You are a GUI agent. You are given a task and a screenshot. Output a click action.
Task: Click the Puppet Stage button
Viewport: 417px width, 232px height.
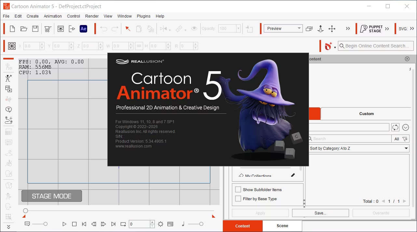tap(371, 29)
